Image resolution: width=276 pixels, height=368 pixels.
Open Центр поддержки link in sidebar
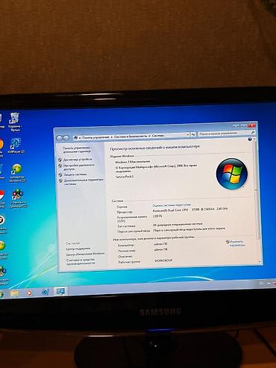(x=78, y=249)
